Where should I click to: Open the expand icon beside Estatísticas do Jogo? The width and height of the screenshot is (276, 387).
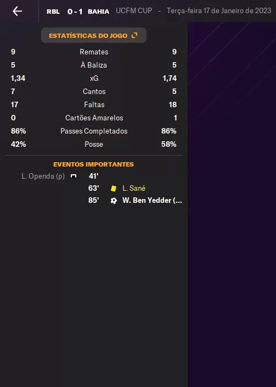click(134, 35)
